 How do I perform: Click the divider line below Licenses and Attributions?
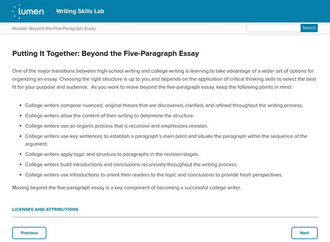click(165, 217)
